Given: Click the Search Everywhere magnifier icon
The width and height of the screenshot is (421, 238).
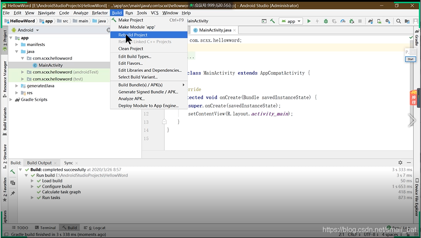Looking at the screenshot, I should [x=399, y=21].
